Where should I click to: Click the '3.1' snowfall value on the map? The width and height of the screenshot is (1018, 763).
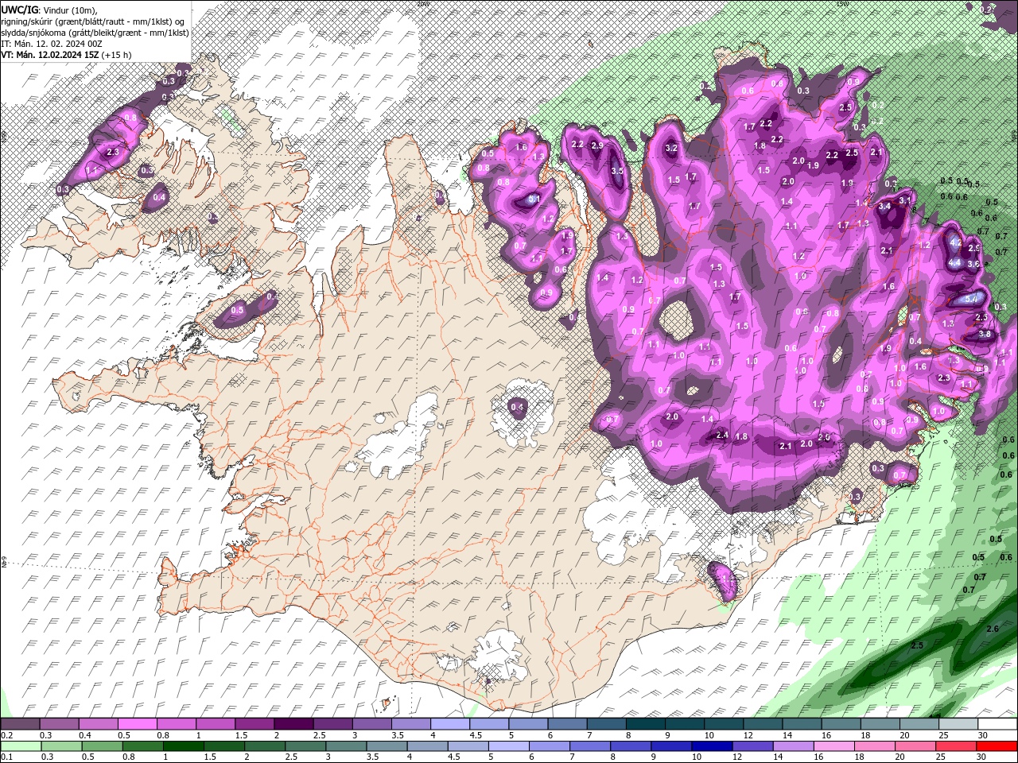[904, 201]
